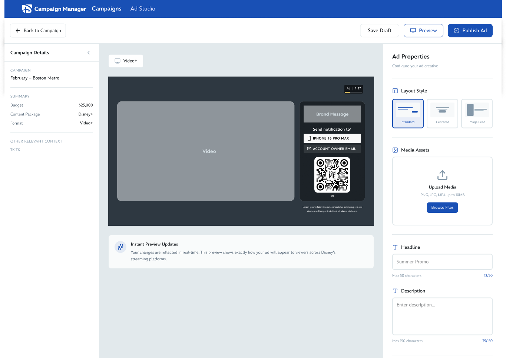The width and height of the screenshot is (506, 358).
Task: Open the ad Preview
Action: [423, 31]
